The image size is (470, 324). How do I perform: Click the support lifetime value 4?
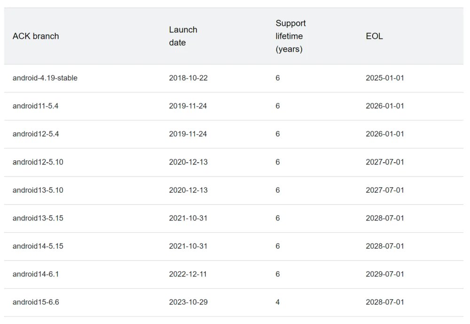click(278, 302)
